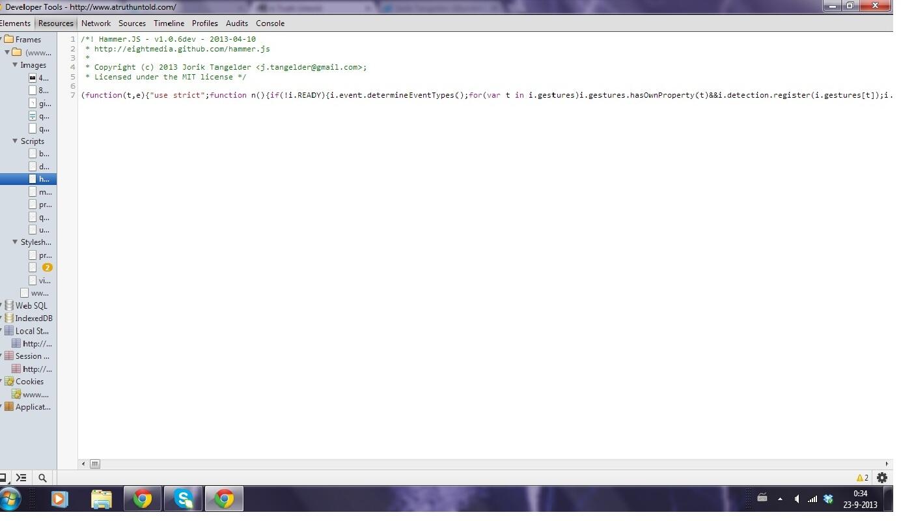Click the Windows Start button
The image size is (914, 521).
pos(10,500)
